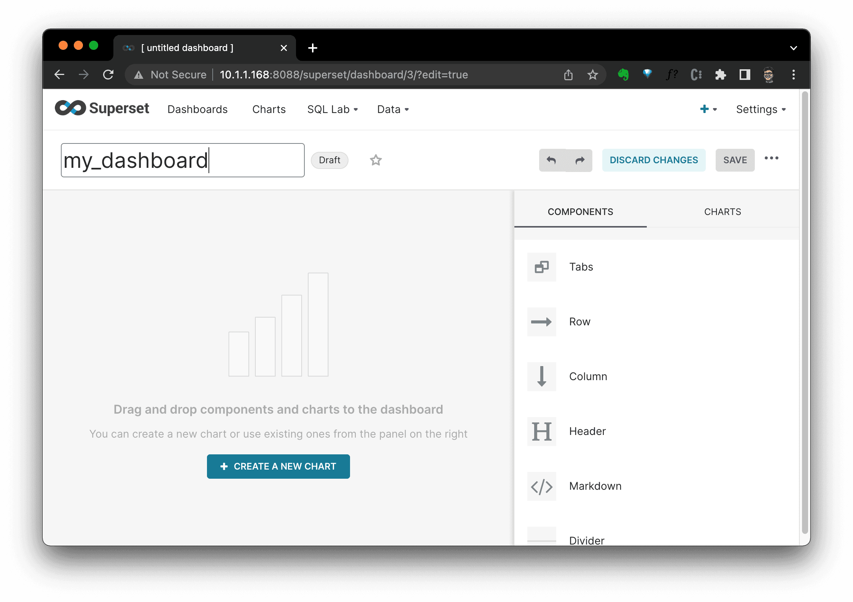Viewport: 853px width, 602px height.
Task: Click the Column component down-arrow icon
Action: tap(541, 377)
